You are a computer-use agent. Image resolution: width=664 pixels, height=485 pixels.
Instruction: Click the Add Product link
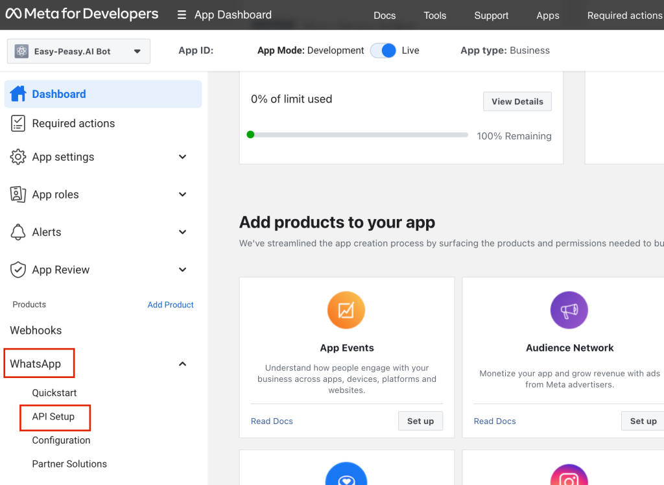coord(171,305)
